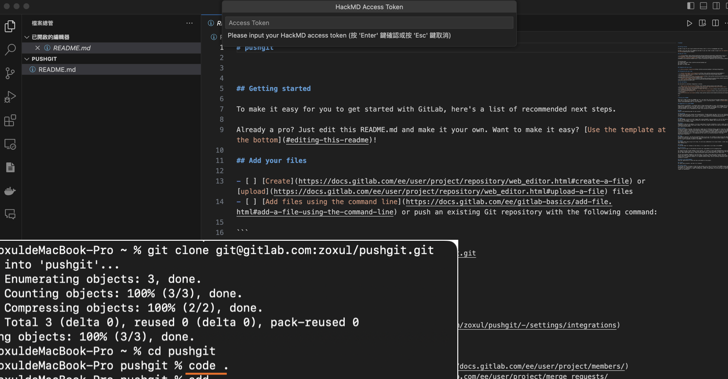Open the 檔案總管 more actions menu
Viewport: 728px width, 379px height.
189,23
